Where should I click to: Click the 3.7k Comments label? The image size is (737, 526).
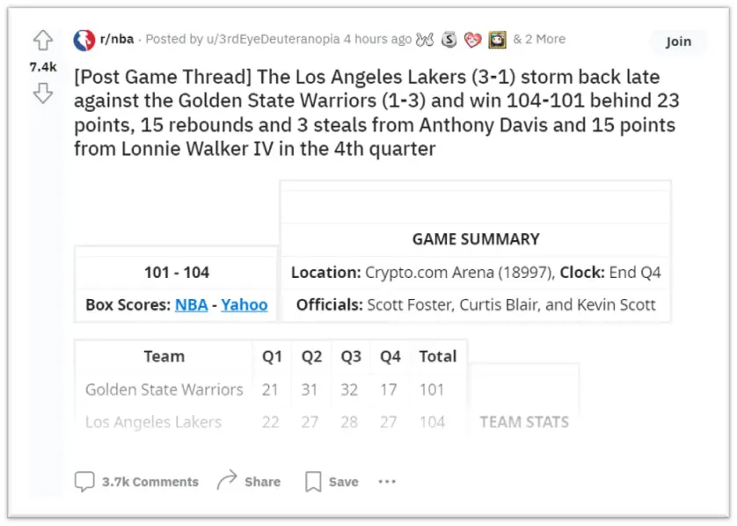(150, 482)
